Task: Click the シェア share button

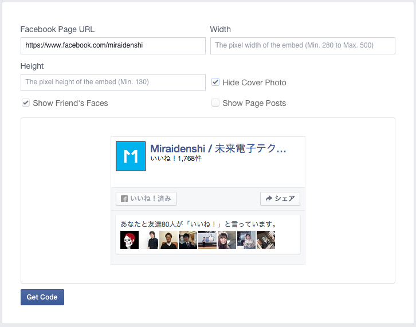Action: tap(280, 199)
